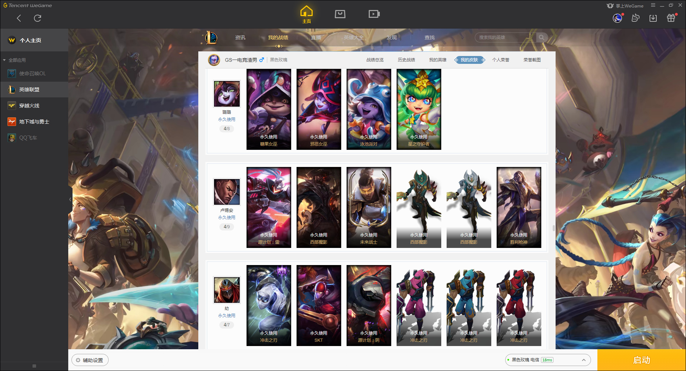Viewport: 686px width, 371px height.
Task: Switch to the 资讯 nav tab
Action: pos(240,37)
